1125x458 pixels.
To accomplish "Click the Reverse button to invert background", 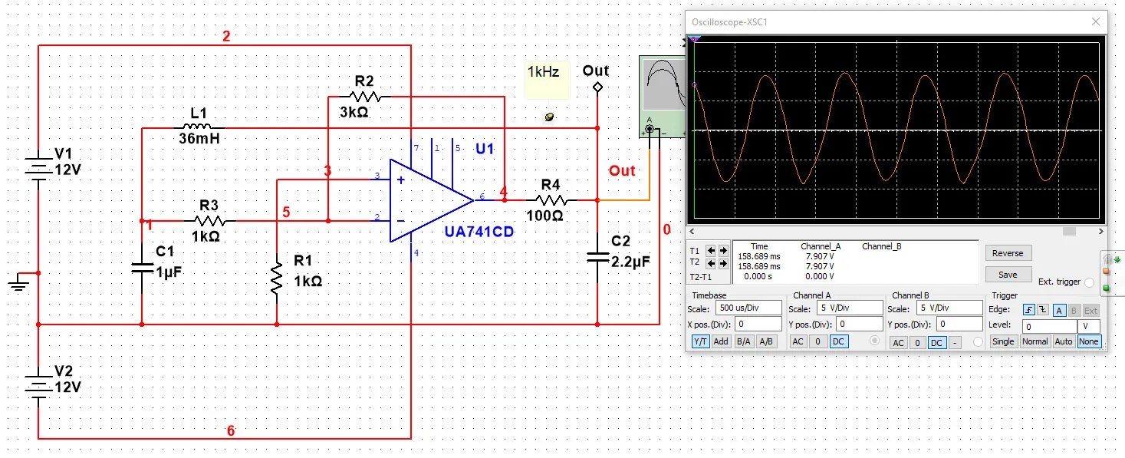I will [1008, 253].
